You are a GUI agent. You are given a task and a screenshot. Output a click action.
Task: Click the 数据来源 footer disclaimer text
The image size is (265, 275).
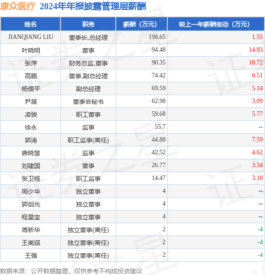(x=71, y=271)
